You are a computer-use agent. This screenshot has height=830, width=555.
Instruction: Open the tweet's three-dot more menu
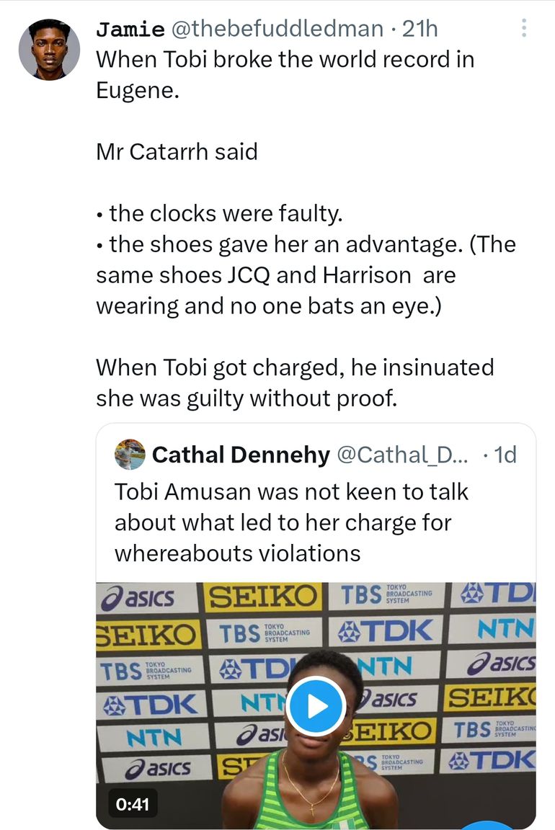click(x=524, y=28)
